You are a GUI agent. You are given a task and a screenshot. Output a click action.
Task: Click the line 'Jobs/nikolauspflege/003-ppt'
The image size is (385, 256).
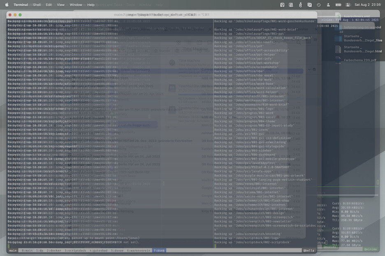249,34
